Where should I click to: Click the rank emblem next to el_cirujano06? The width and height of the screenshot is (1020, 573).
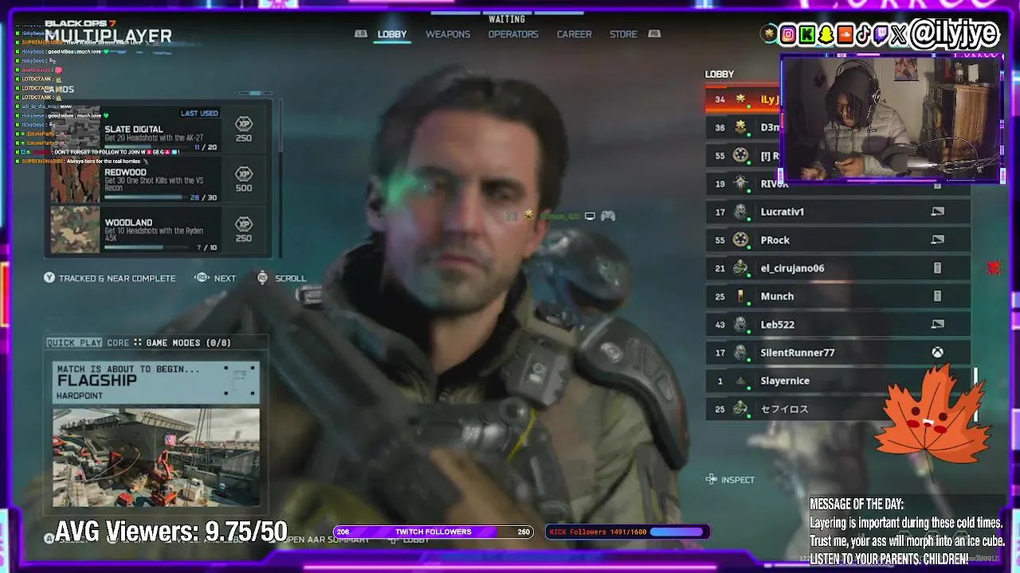pyautogui.click(x=741, y=268)
